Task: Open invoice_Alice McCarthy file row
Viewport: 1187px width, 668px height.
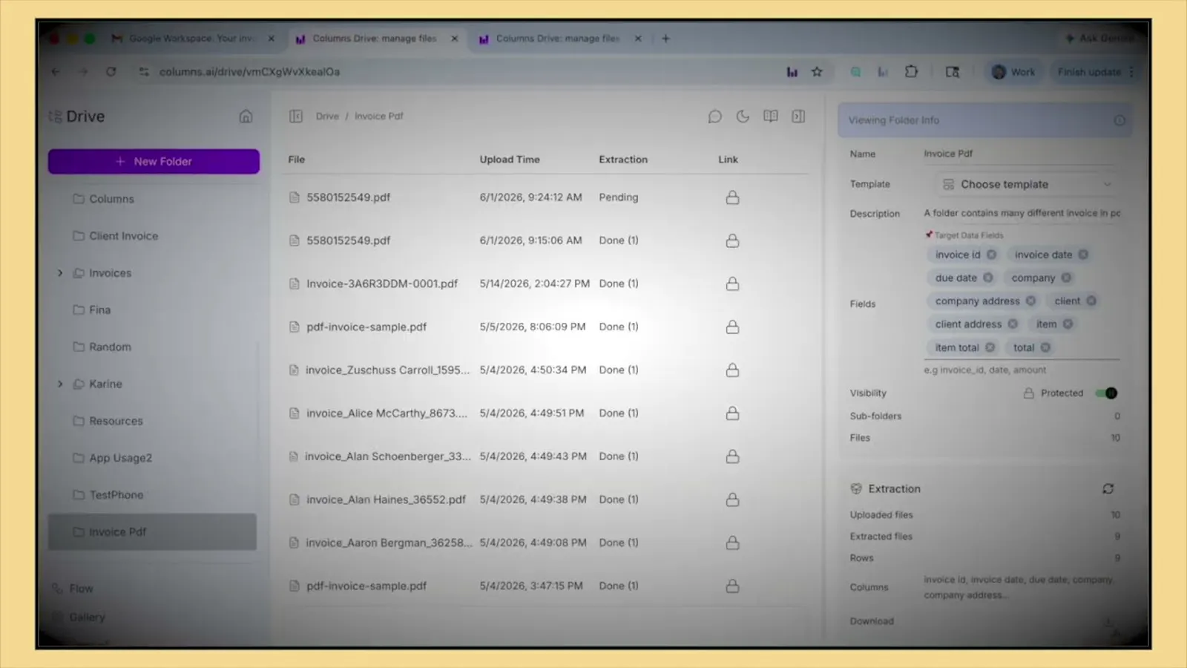Action: (545, 413)
